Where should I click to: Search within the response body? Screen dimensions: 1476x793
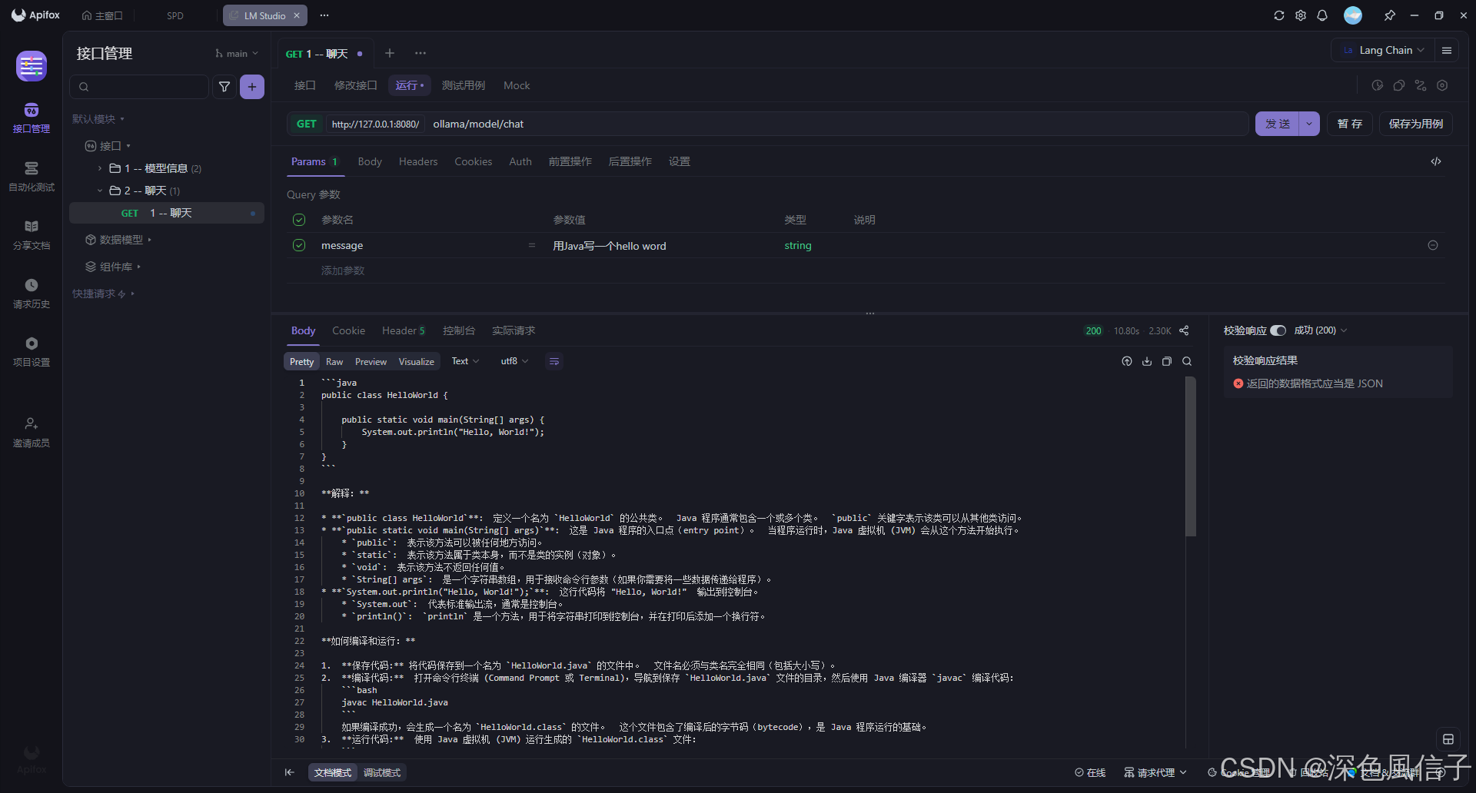click(x=1187, y=361)
